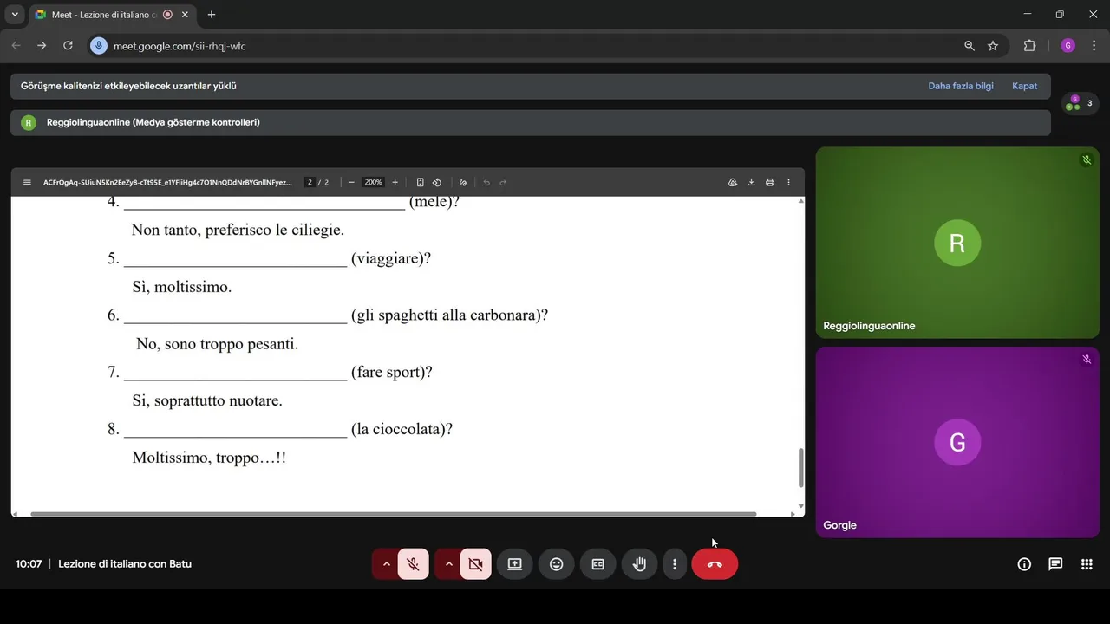Send an emoji reaction
This screenshot has width=1110, height=624.
(557, 564)
